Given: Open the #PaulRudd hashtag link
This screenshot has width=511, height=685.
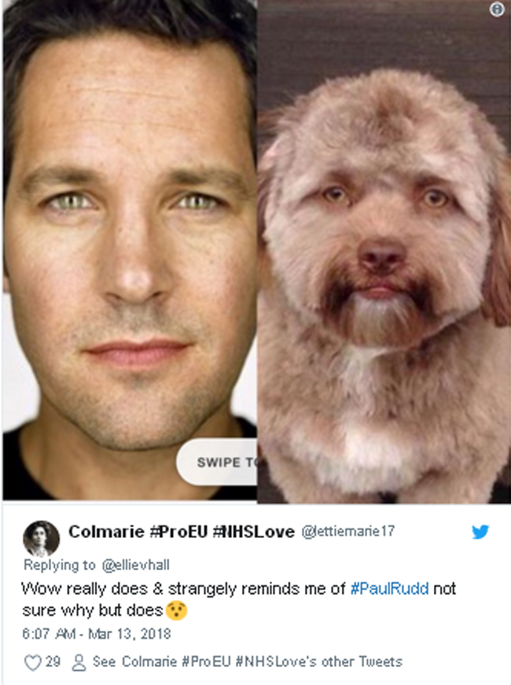Looking at the screenshot, I should click(390, 589).
